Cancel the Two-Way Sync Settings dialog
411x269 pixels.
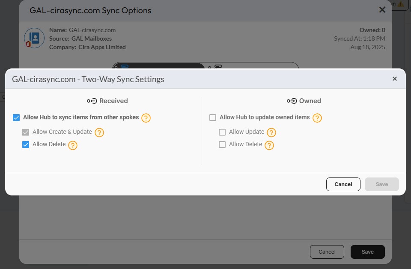coord(343,184)
